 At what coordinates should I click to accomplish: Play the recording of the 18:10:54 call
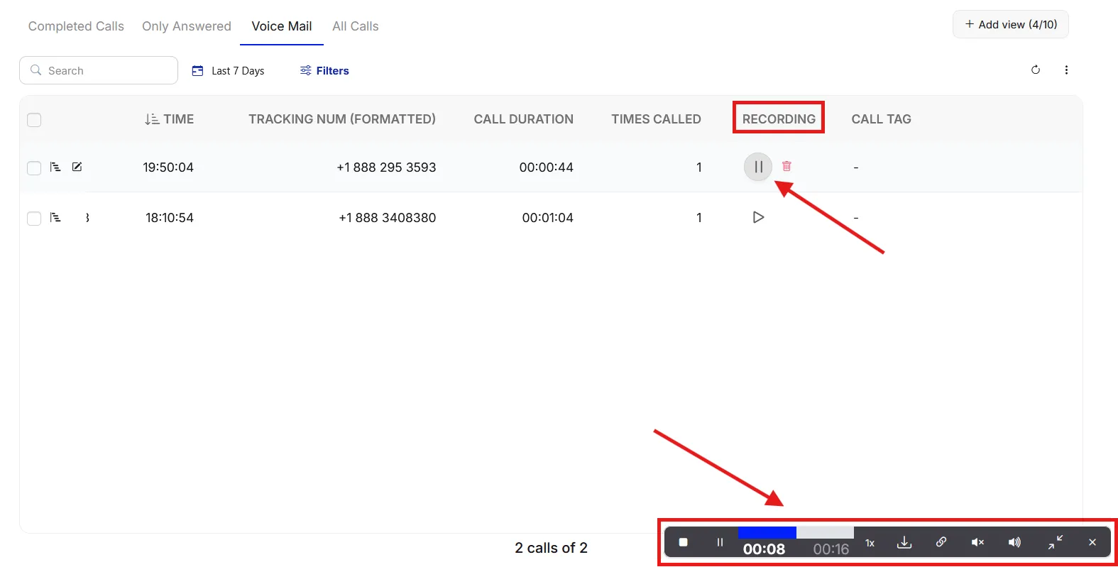(758, 217)
